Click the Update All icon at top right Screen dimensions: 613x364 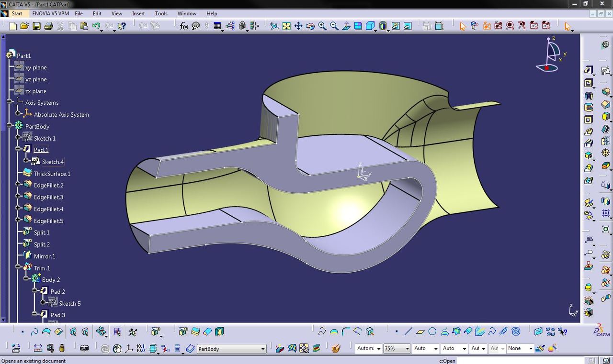click(x=605, y=44)
